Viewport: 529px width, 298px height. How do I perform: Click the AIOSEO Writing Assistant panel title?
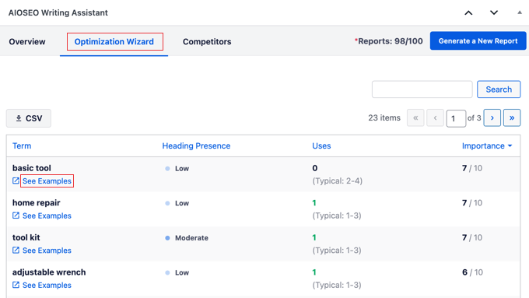tap(58, 12)
